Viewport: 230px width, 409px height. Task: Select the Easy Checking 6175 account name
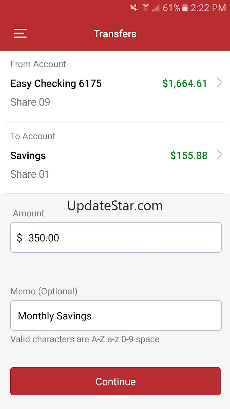(56, 84)
